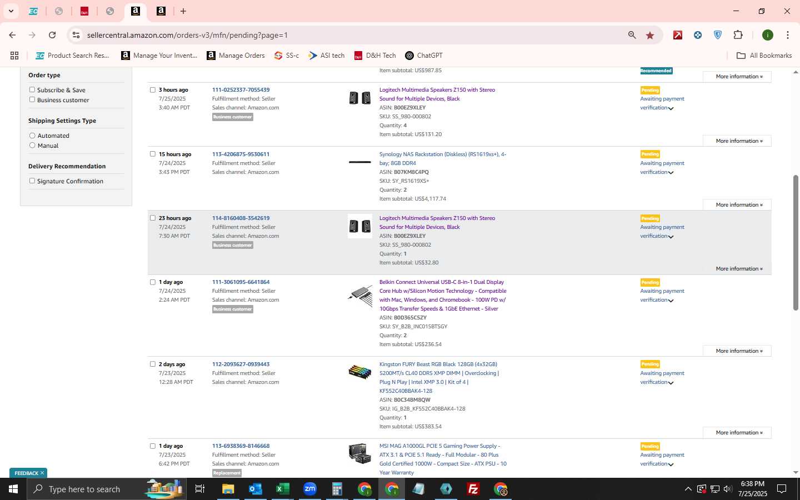Open new tab with plus icon
Viewport: 800px width, 500px height.
click(x=183, y=11)
